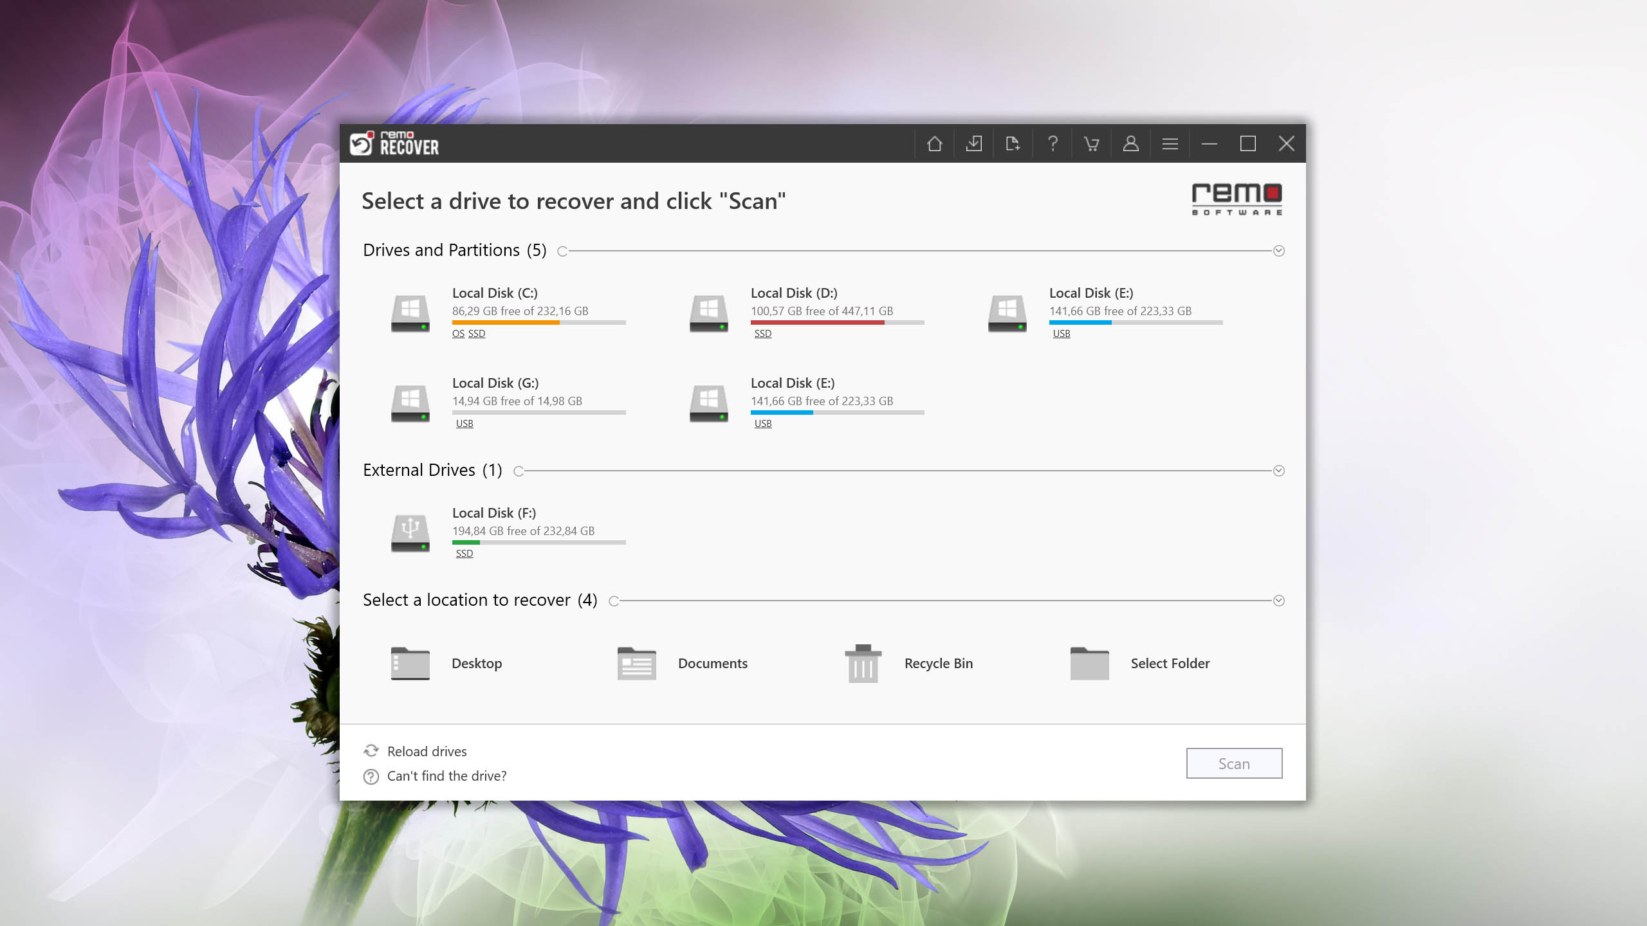Click the Reload drives link
The width and height of the screenshot is (1647, 926).
pyautogui.click(x=427, y=751)
